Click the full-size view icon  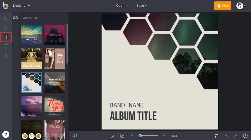pyautogui.click(x=122, y=136)
